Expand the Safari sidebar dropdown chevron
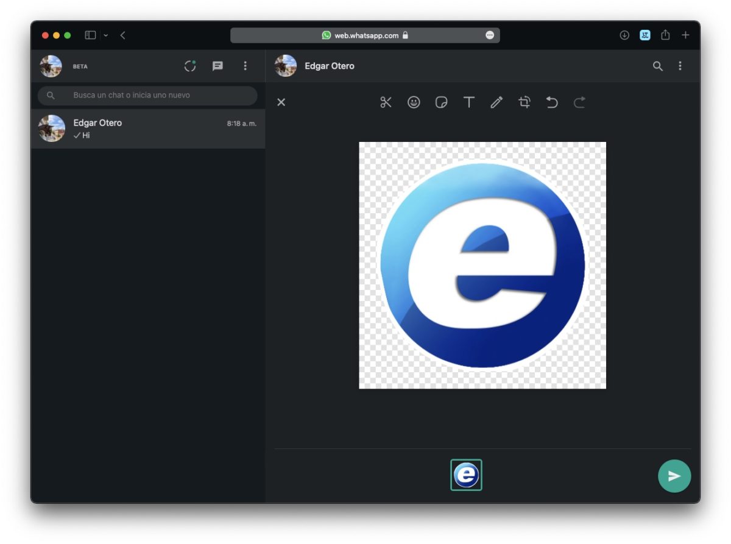 click(105, 35)
